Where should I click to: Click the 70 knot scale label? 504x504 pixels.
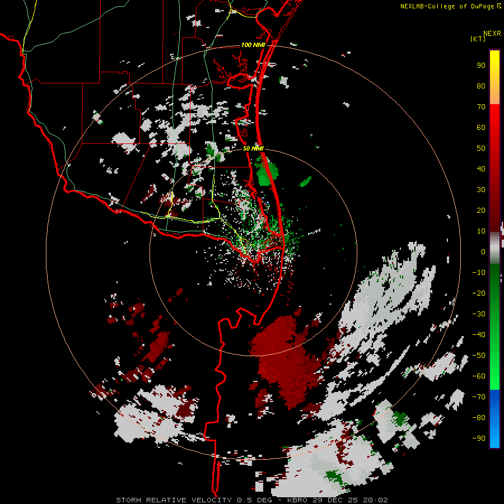point(481,107)
